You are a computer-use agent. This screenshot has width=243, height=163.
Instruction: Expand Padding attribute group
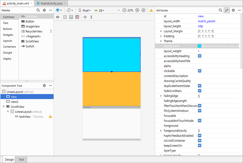pyautogui.click(x=161, y=36)
